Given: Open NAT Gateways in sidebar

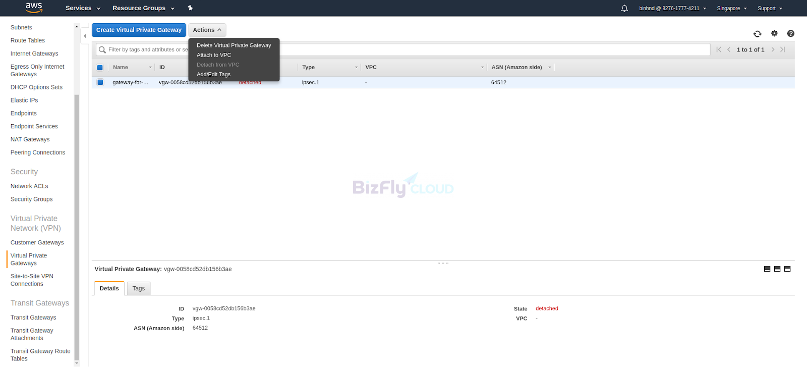Looking at the screenshot, I should click(x=30, y=140).
